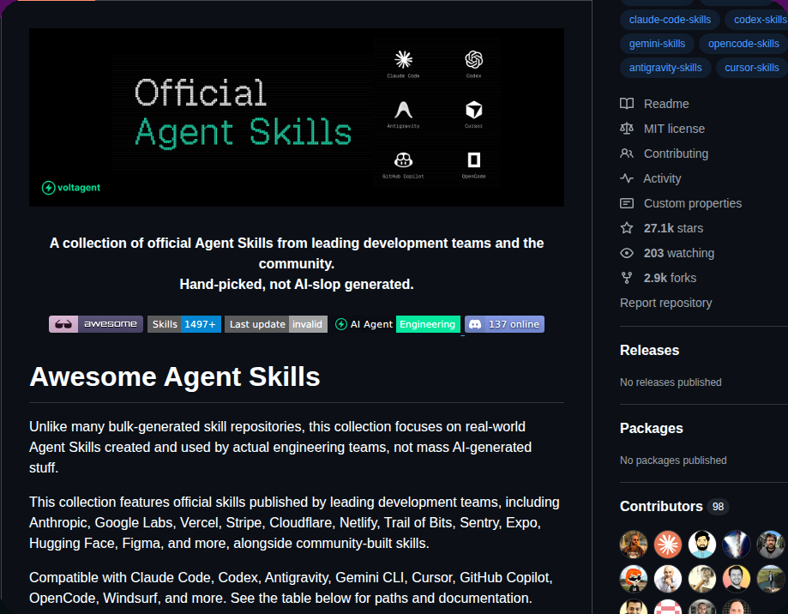
Task: Open first contributor avatar in top row
Action: coord(634,545)
